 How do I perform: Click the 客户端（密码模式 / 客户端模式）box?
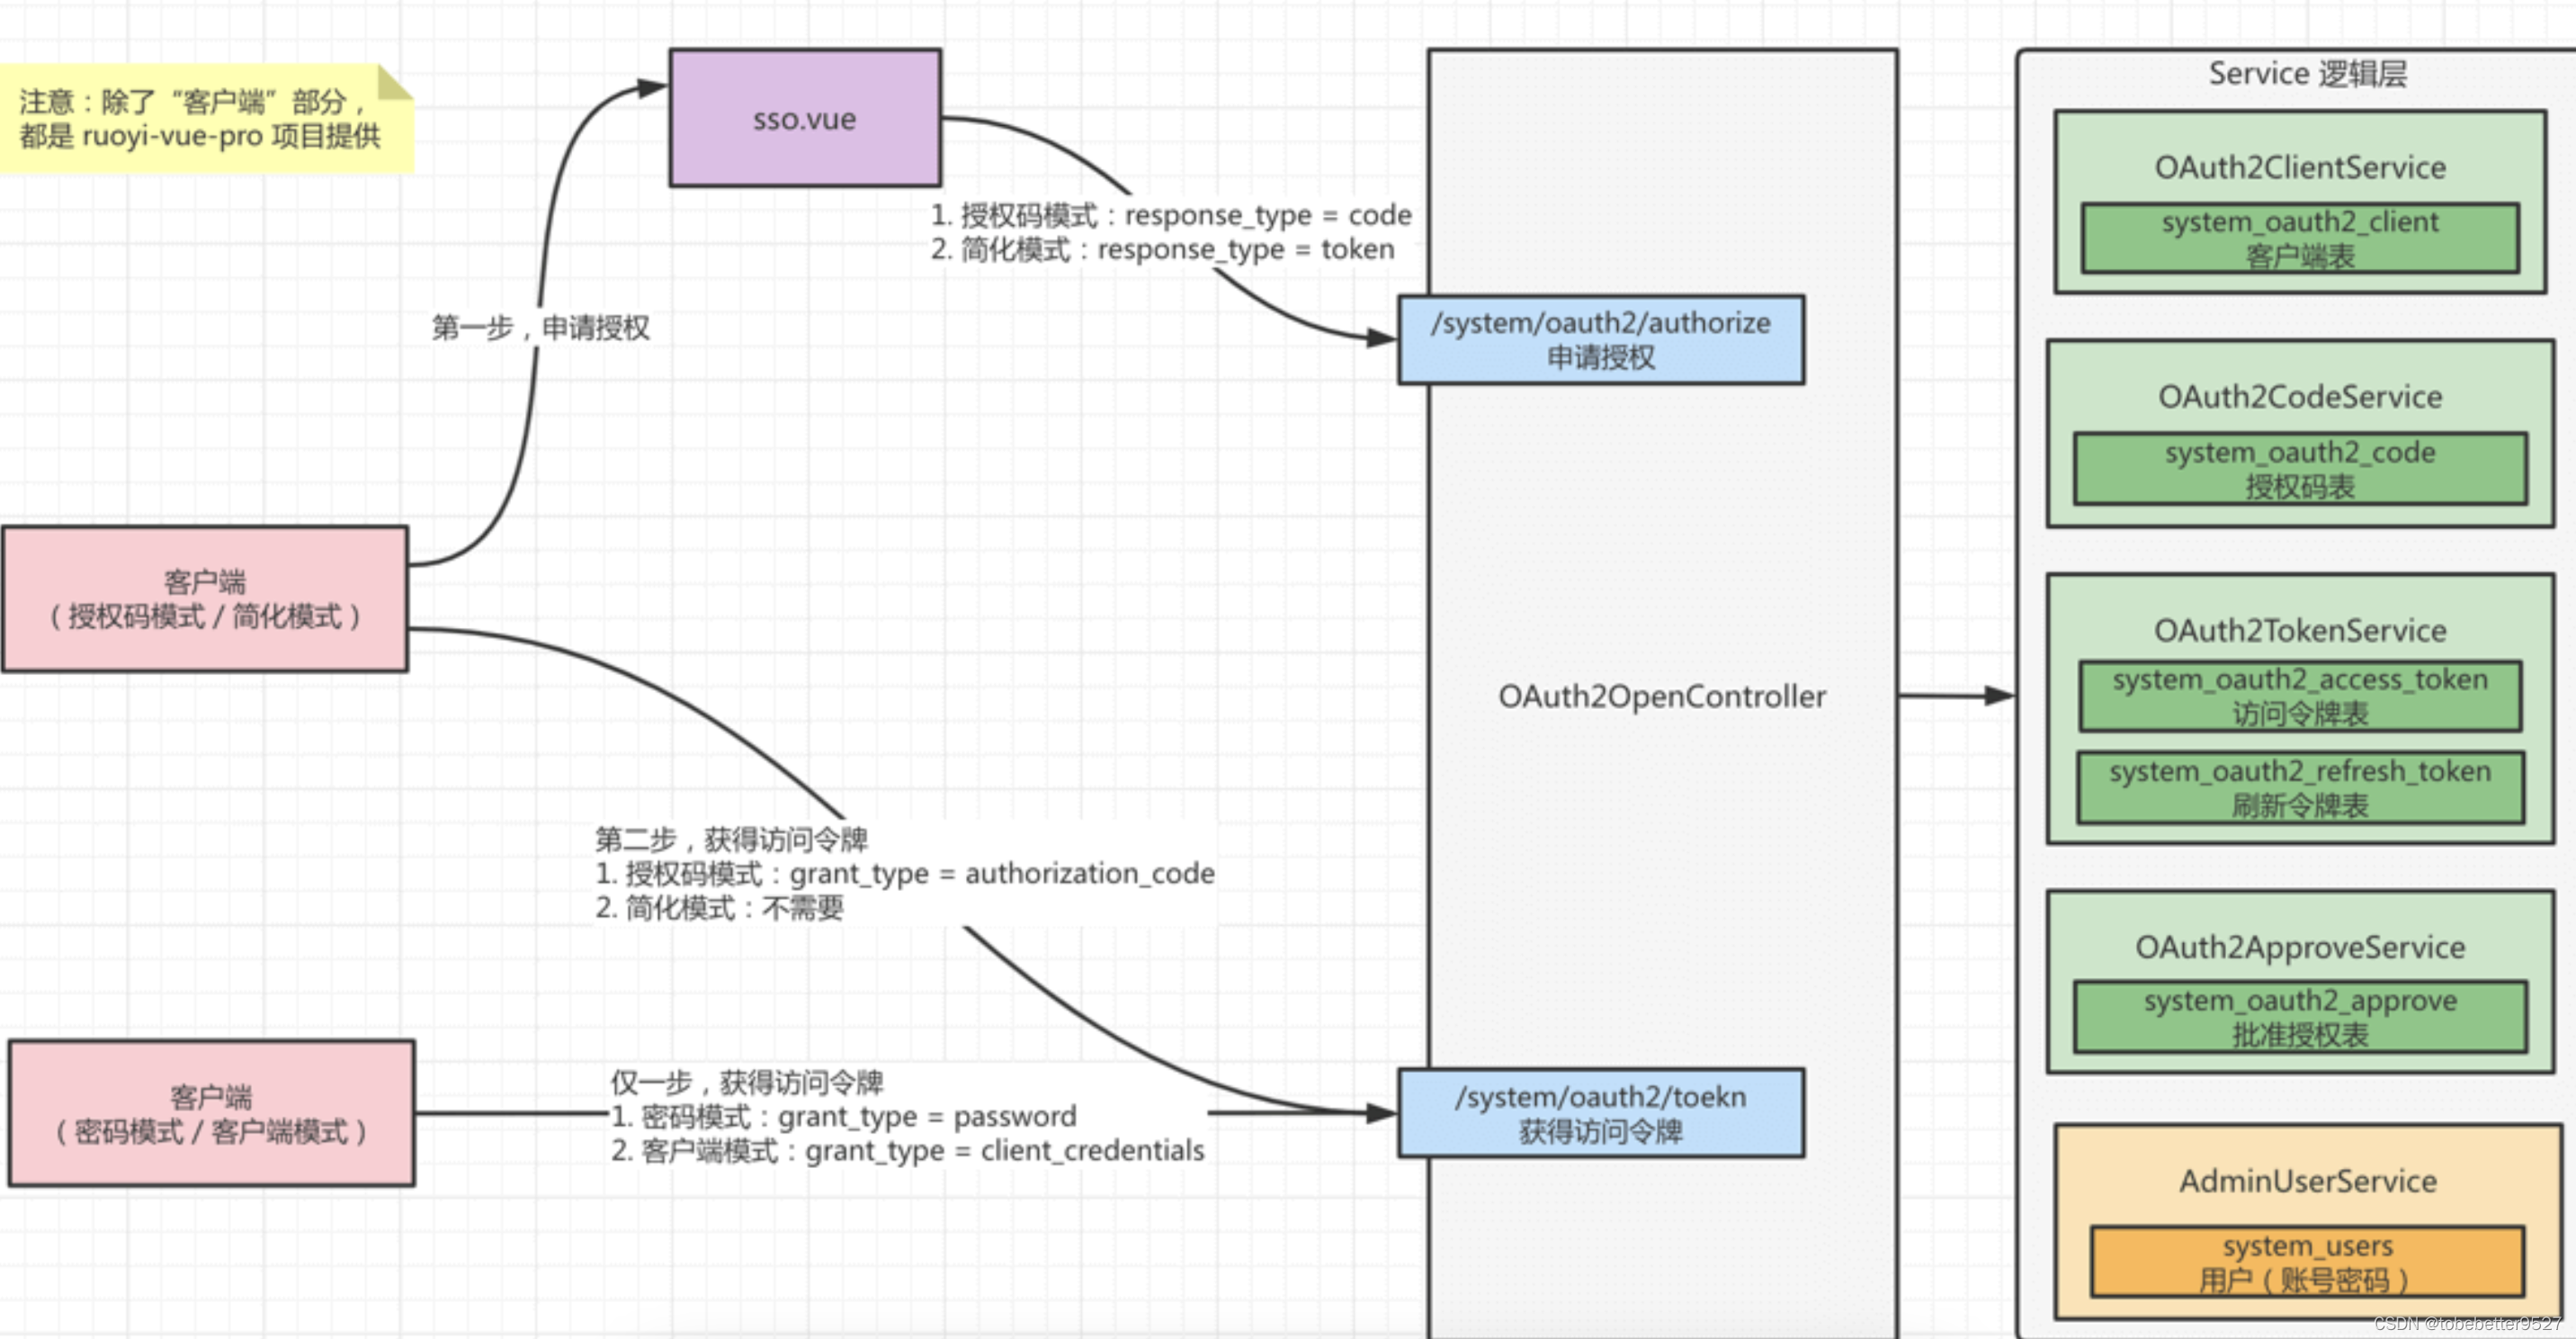point(211,1113)
